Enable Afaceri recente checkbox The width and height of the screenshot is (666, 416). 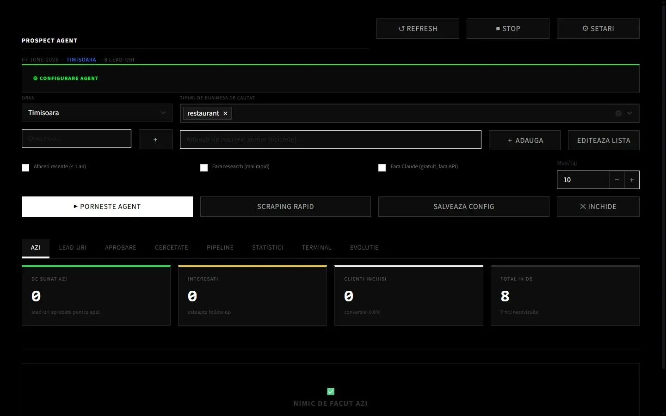click(25, 168)
